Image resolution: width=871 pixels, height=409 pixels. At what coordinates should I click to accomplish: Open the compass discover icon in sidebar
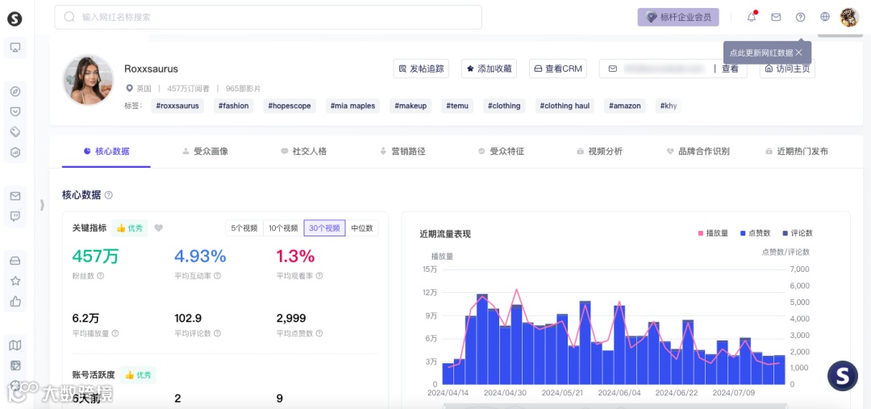[15, 92]
